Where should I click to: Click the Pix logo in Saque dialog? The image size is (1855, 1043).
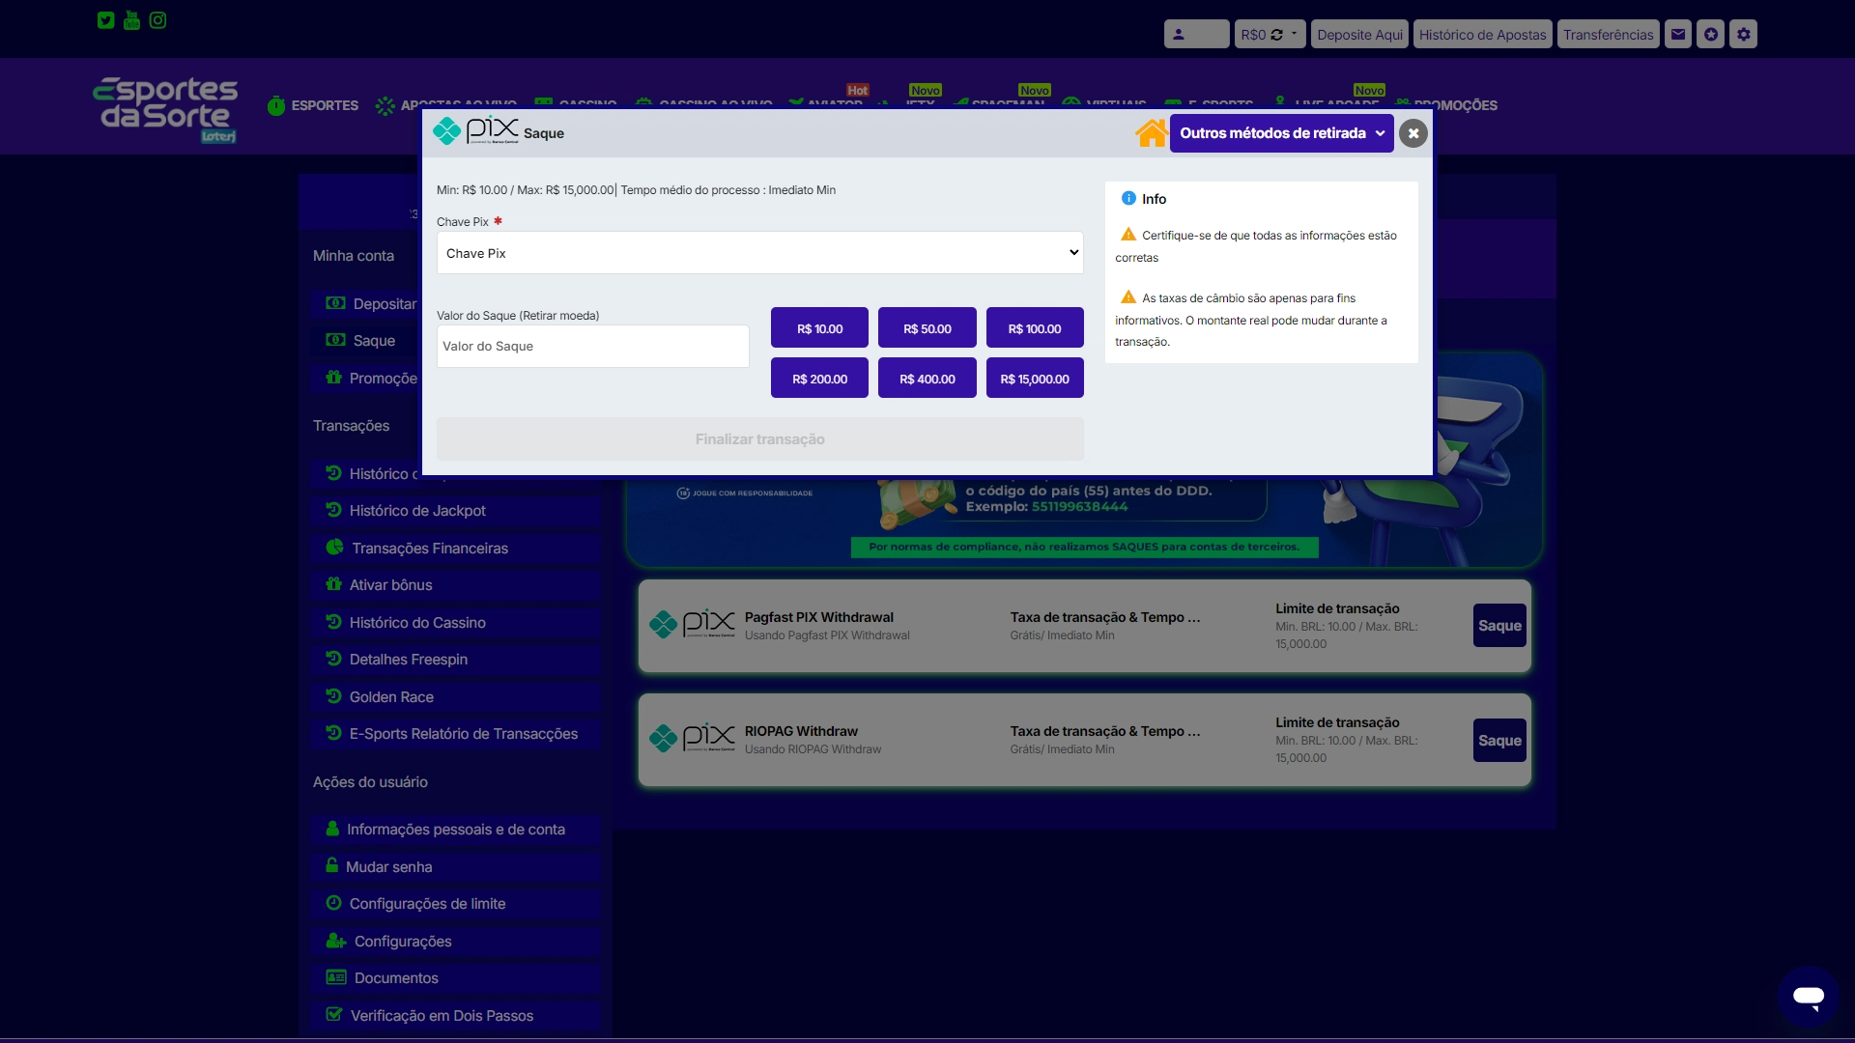click(x=475, y=131)
